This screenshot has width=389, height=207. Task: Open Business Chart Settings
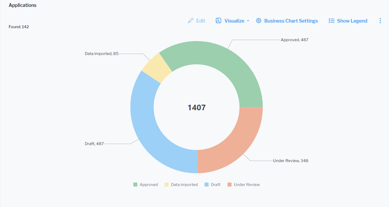[291, 21]
